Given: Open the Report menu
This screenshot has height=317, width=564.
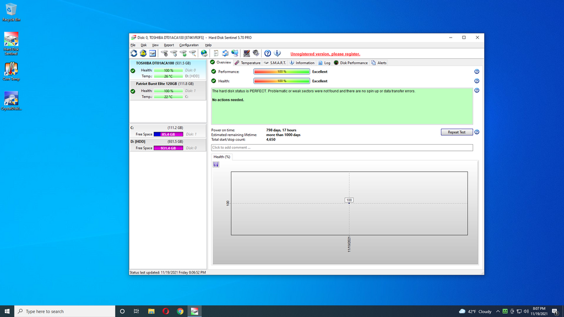Looking at the screenshot, I should 169,45.
